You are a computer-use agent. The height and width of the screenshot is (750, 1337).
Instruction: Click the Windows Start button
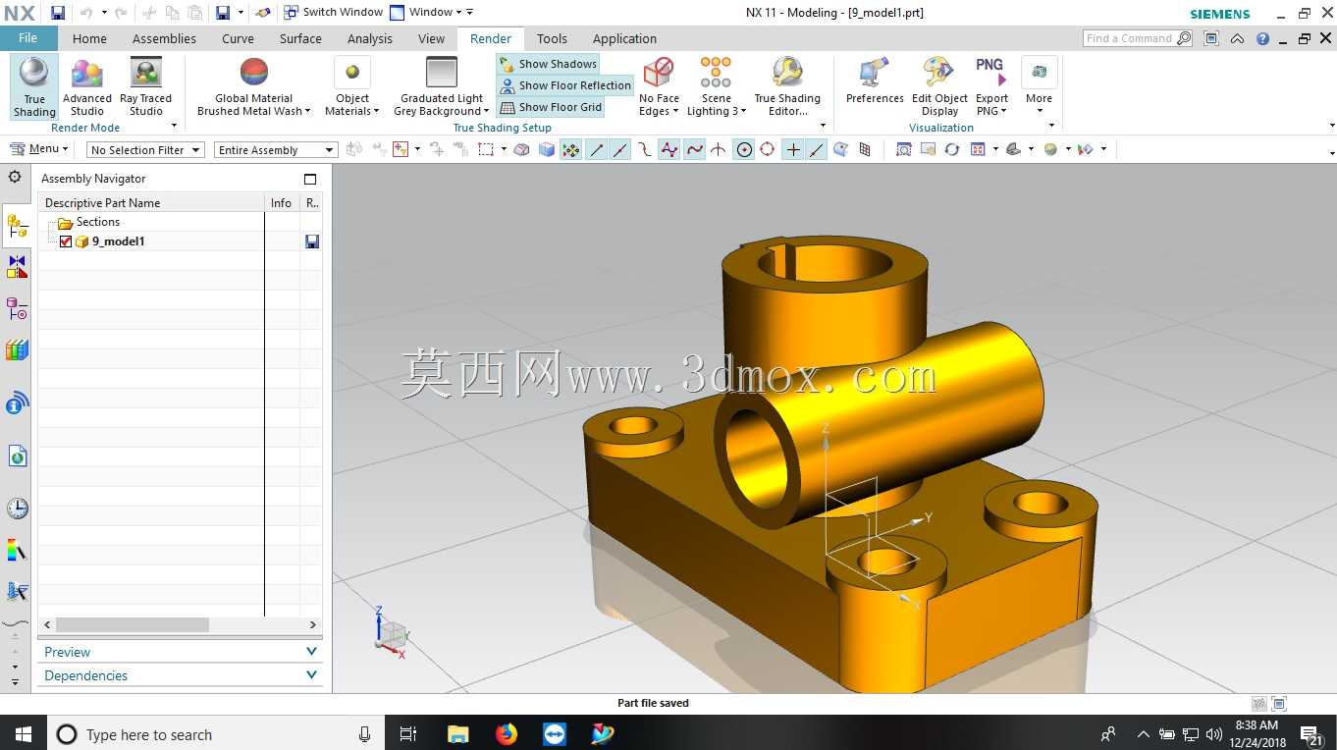point(23,733)
